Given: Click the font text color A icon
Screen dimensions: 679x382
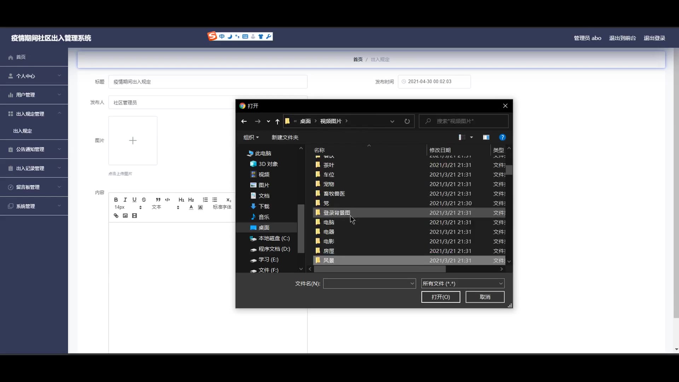Looking at the screenshot, I should pyautogui.click(x=191, y=207).
